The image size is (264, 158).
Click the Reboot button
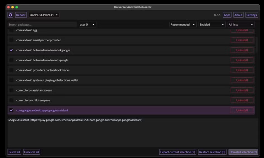click(21, 15)
